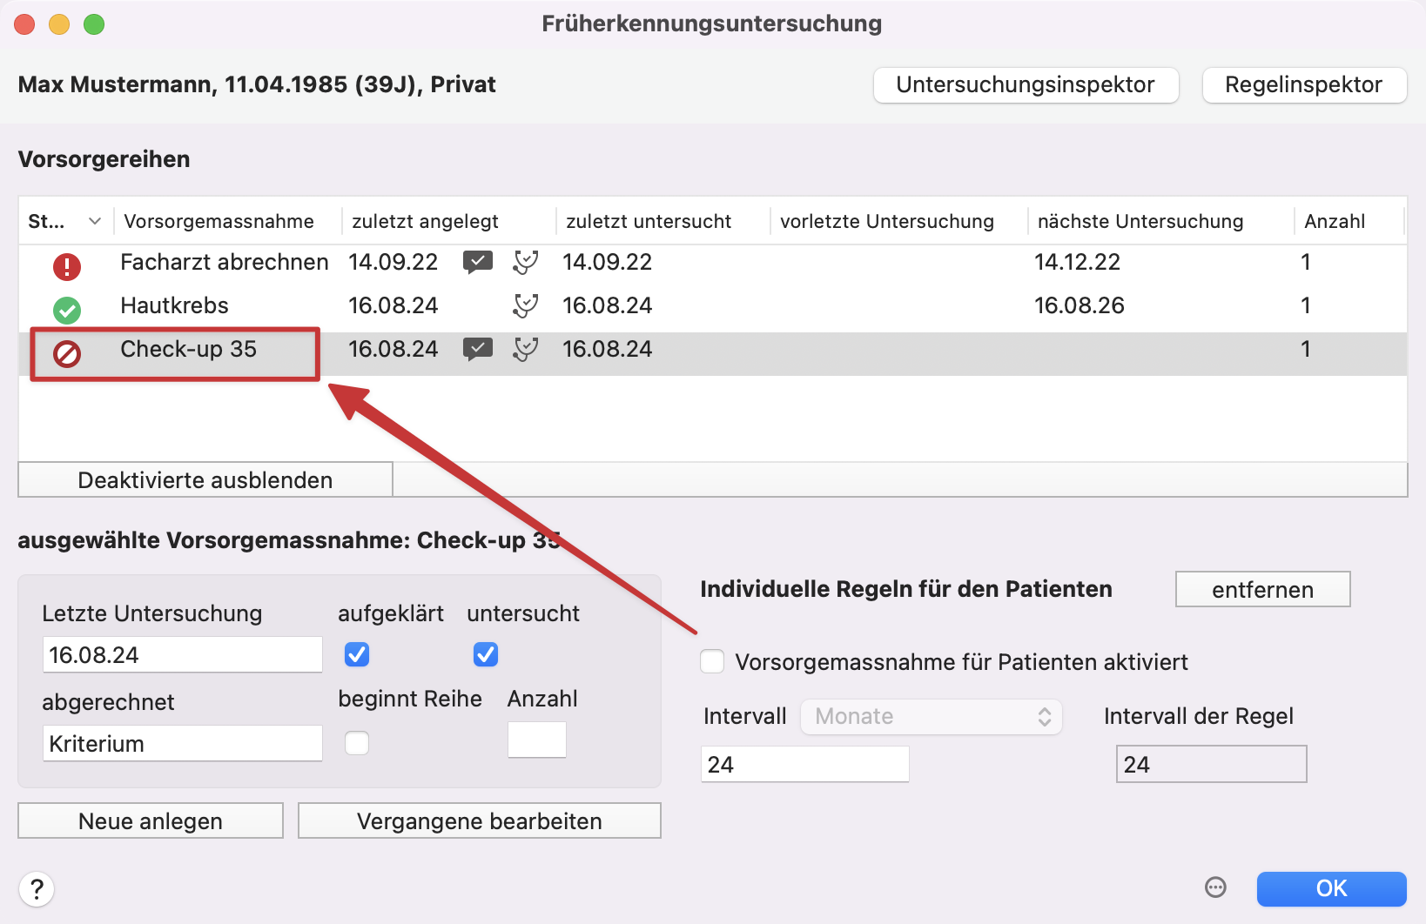The image size is (1426, 924).
Task: Select the Facharzt abrechnen row name
Action: (225, 262)
